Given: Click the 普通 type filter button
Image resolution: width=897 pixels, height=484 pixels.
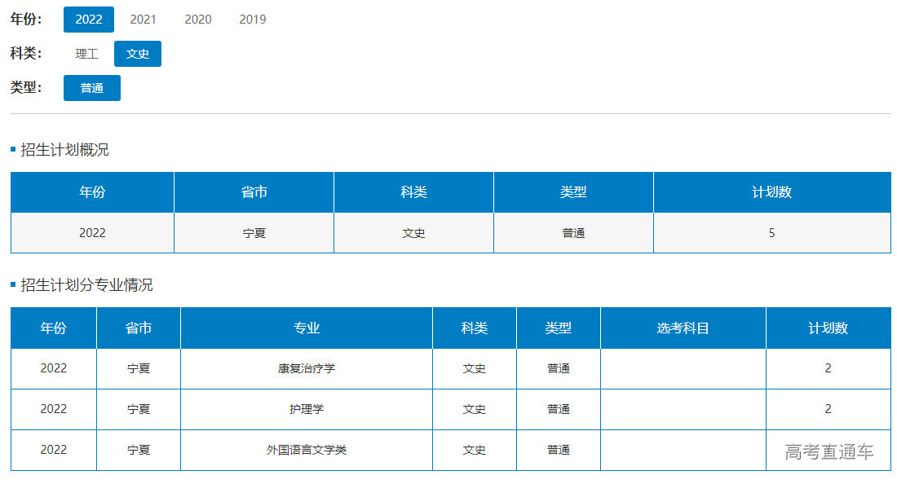Looking at the screenshot, I should coord(92,88).
